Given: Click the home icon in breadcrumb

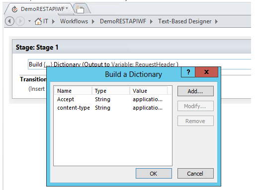Looking at the screenshot, I should [x=38, y=21].
